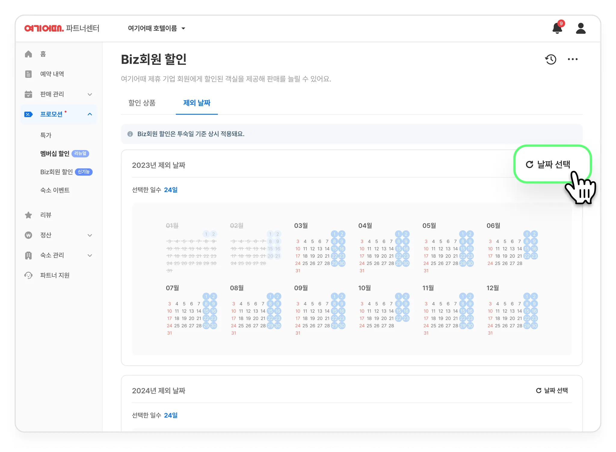Screen dimensions: 616x452
Task: Select the 제외 날짜 tab
Action: 197,103
